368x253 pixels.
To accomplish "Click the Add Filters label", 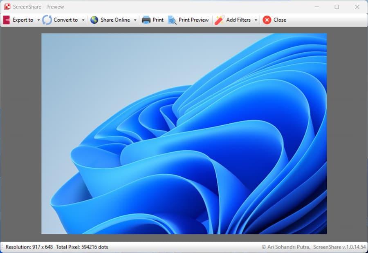I will click(x=238, y=20).
